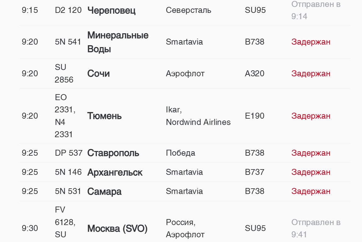This screenshot has width=362, height=242.
Task: Open the Москва (SVO) destination
Action: 117,229
